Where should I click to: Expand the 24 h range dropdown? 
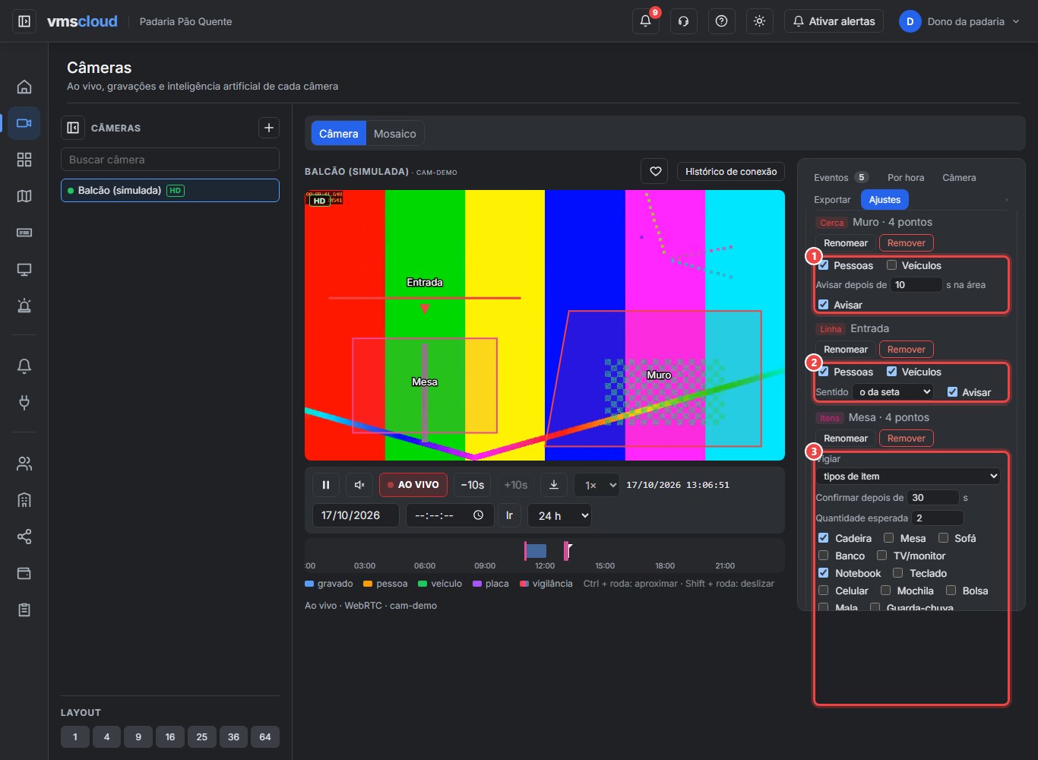[x=559, y=515]
